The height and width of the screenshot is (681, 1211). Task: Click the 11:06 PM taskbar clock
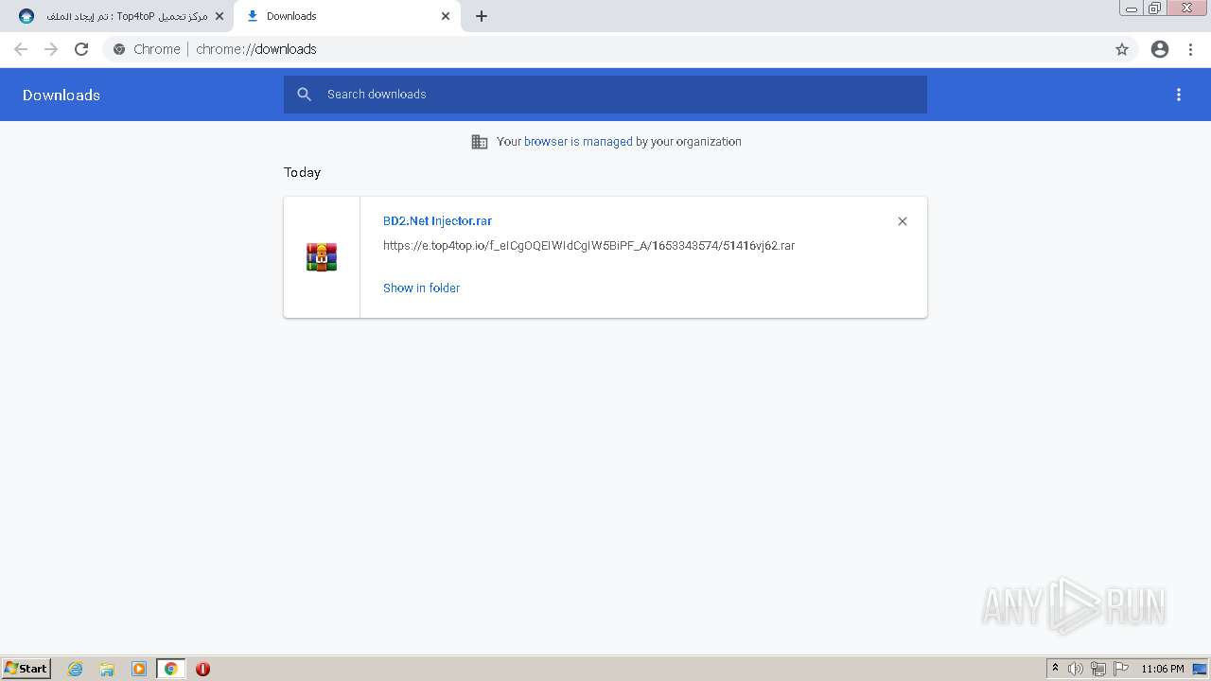(x=1163, y=669)
